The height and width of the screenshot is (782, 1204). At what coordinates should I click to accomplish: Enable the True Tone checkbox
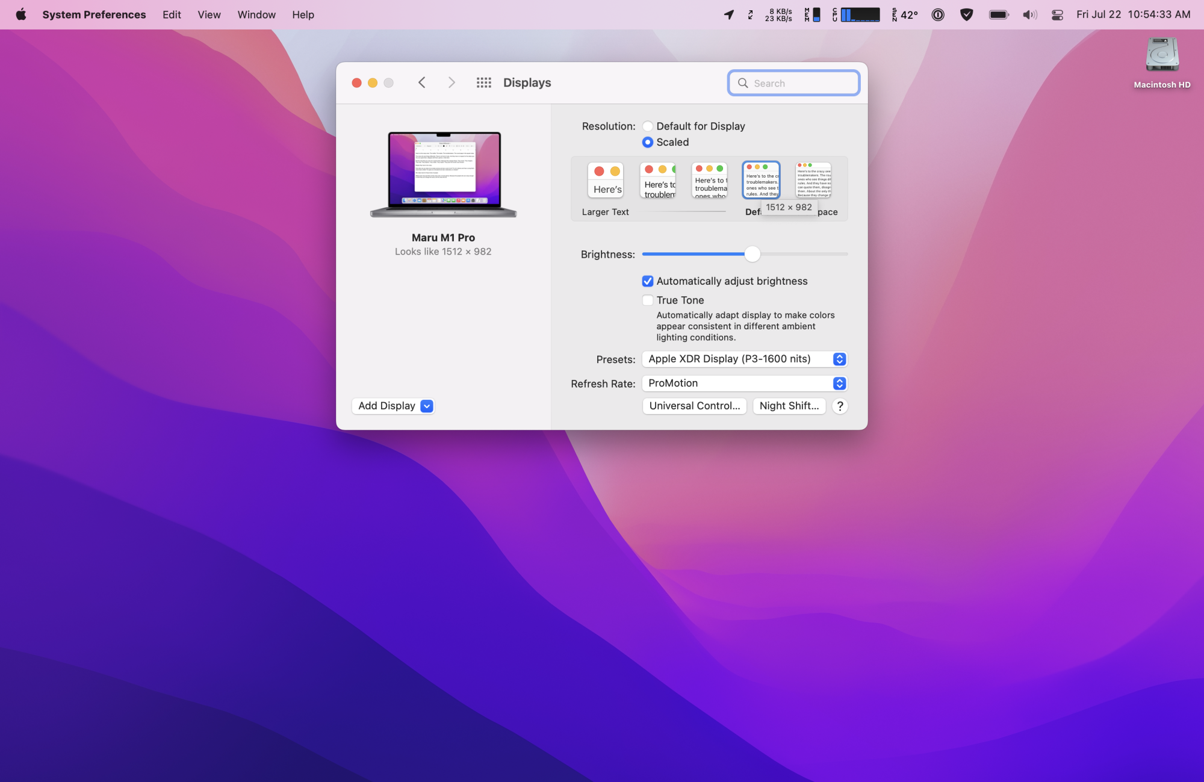pos(648,300)
